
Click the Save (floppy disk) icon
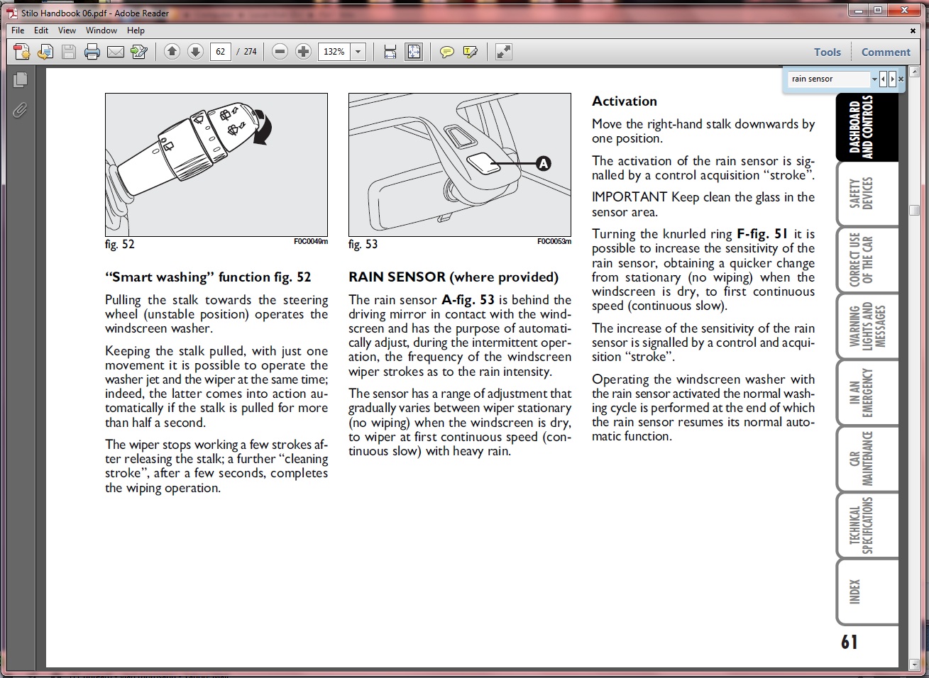[x=69, y=52]
